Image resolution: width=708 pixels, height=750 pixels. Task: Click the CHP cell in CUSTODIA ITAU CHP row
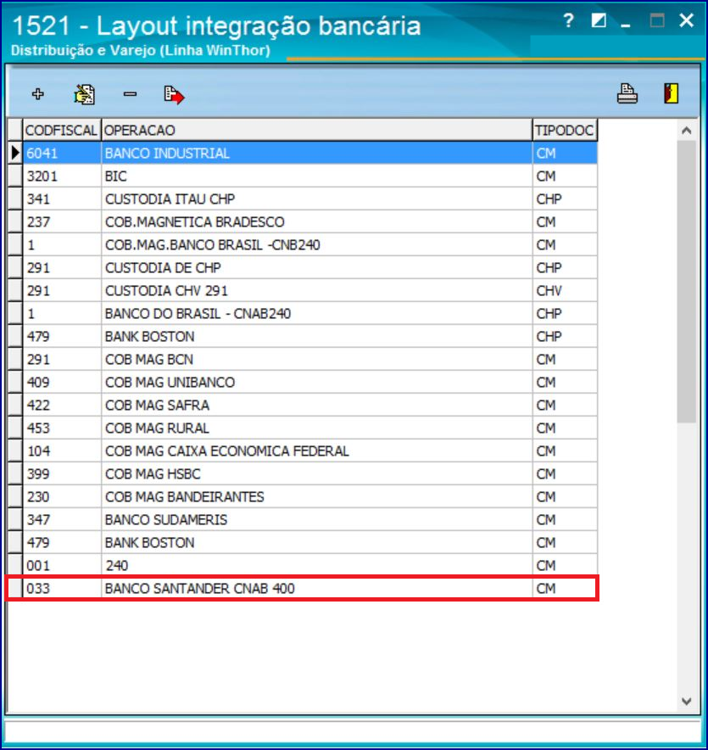pyautogui.click(x=565, y=199)
